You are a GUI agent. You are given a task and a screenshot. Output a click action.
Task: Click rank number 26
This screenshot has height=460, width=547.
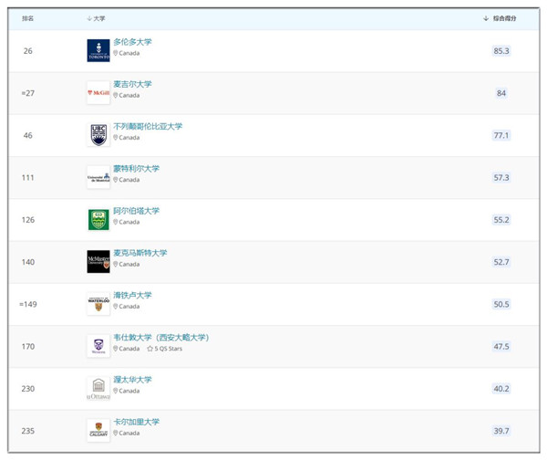click(28, 51)
